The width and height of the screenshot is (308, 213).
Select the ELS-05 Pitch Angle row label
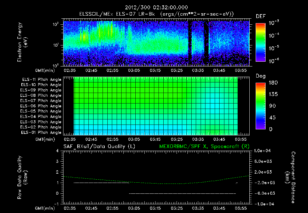click(x=41, y=111)
